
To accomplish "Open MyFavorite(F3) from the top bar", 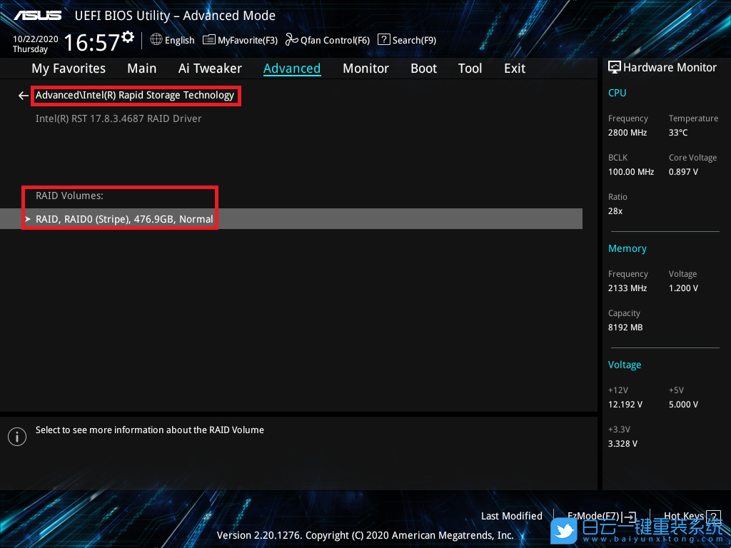I will tap(240, 40).
